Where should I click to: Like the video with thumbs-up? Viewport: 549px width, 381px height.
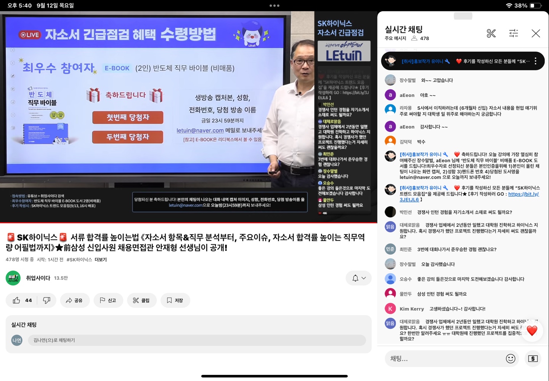coord(16,300)
